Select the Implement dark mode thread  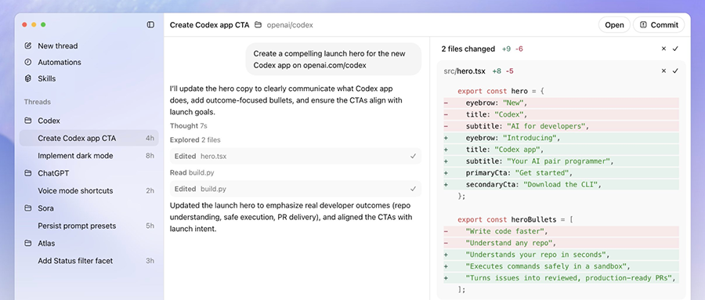89,156
